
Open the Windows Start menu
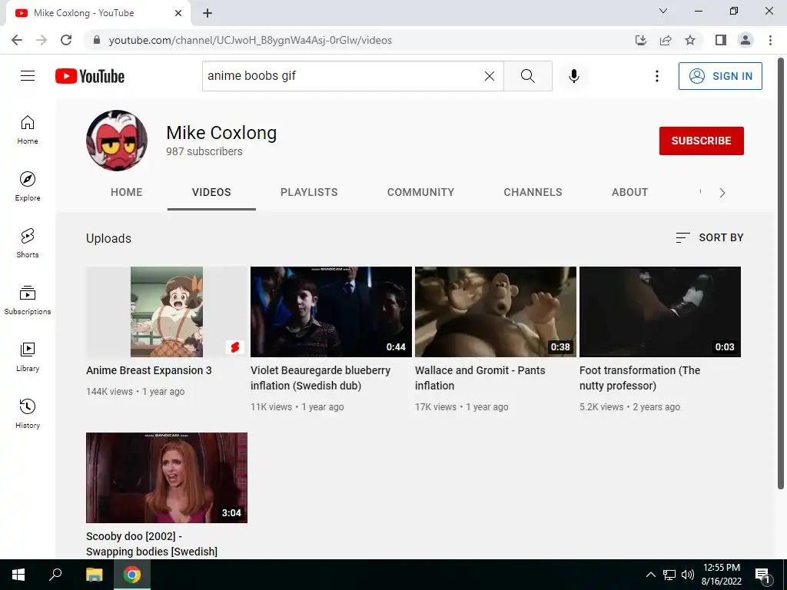click(x=18, y=575)
